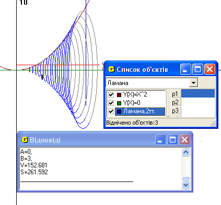This screenshot has height=205, width=221.
Task: Minimize the Список об'єктів window
Action: pos(185,69)
